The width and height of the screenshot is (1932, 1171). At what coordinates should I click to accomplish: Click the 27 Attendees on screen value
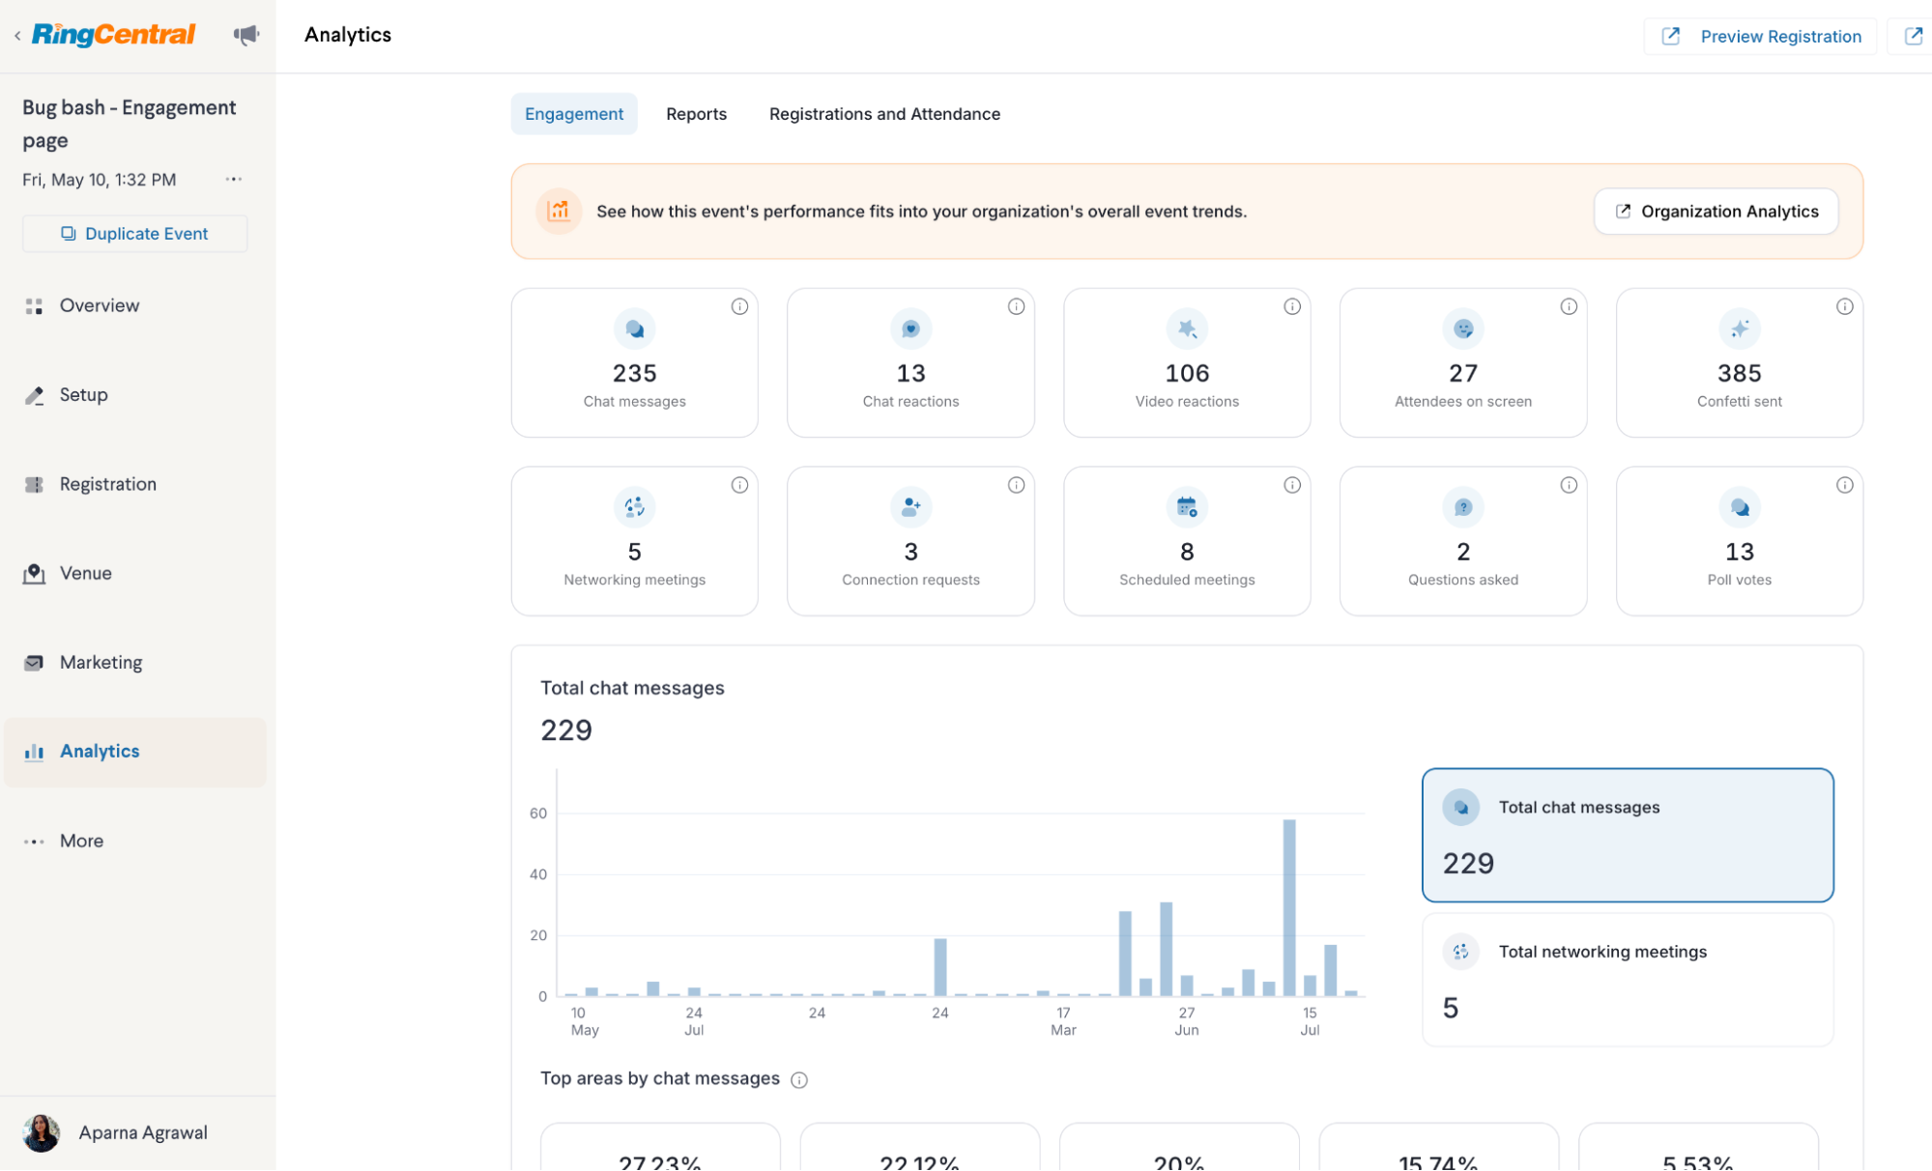(x=1463, y=373)
